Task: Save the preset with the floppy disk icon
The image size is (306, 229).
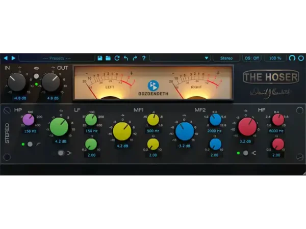Action: click(x=100, y=58)
